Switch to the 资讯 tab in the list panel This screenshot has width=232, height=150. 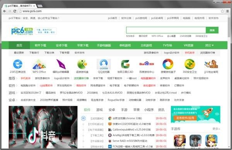[x=161, y=110]
